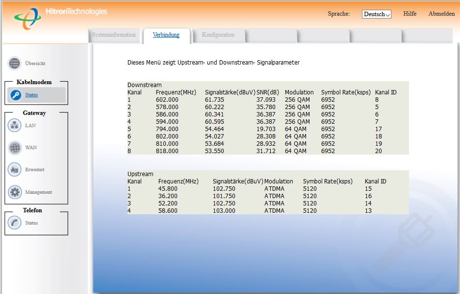Image resolution: width=460 pixels, height=294 pixels.
Task: Click the Übersicht list icon
Action: pyautogui.click(x=15, y=64)
